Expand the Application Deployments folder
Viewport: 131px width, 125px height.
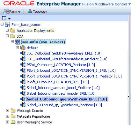pos(7,30)
